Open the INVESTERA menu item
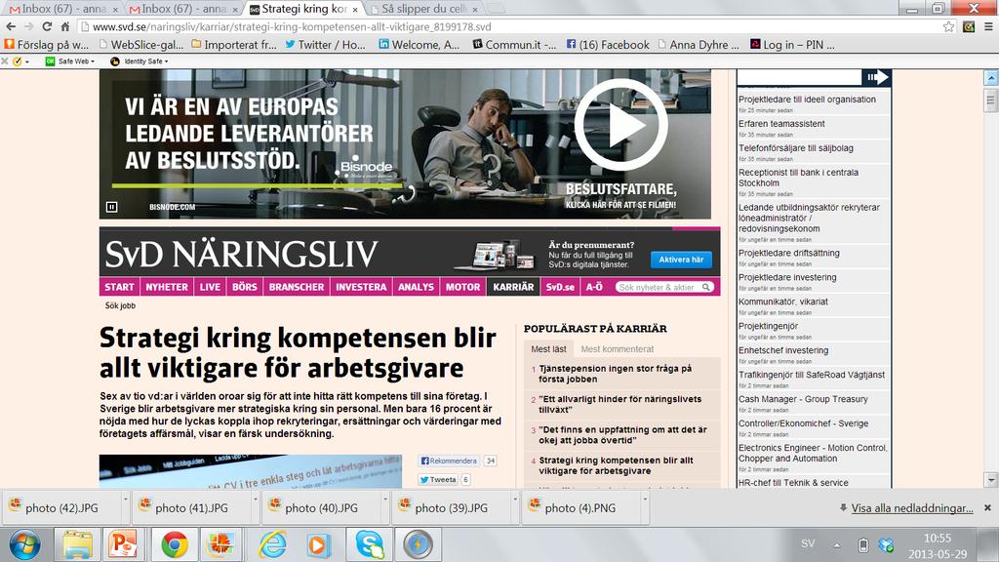Image resolution: width=999 pixels, height=562 pixels. pos(361,287)
